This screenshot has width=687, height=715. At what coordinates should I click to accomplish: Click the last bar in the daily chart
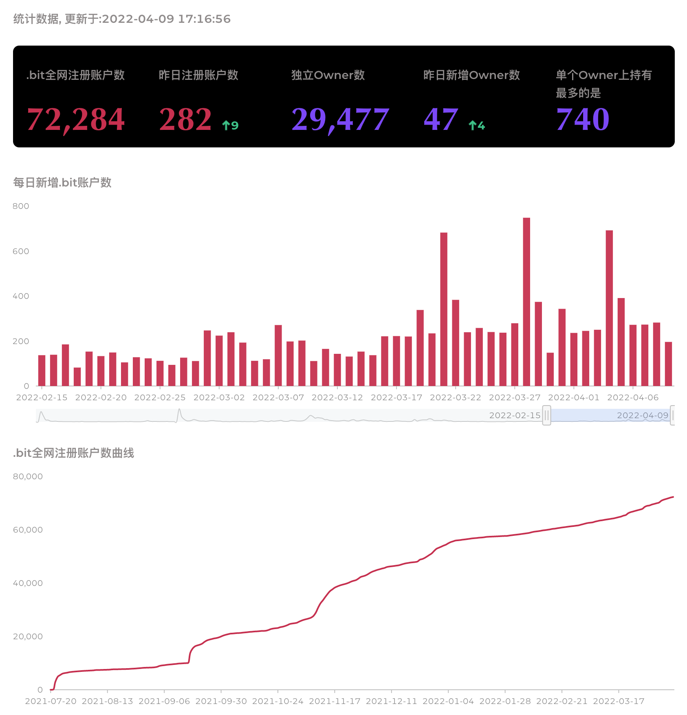(668, 364)
